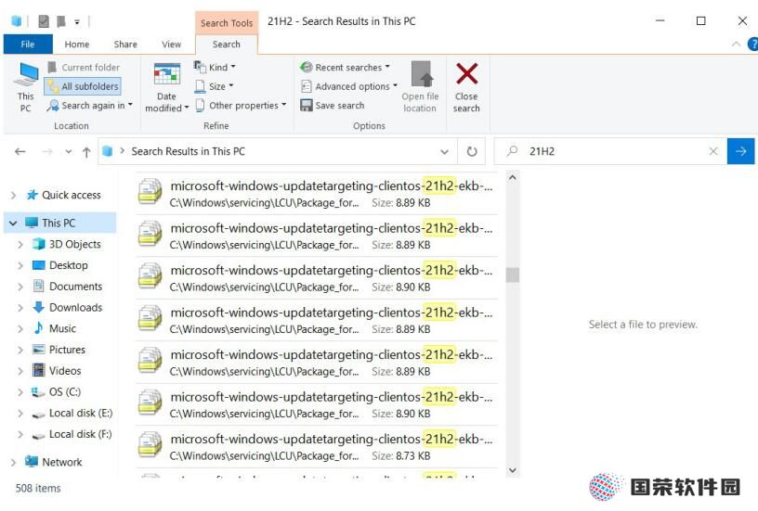Open 3D Objects folder in sidebar
This screenshot has width=758, height=511.
point(74,244)
